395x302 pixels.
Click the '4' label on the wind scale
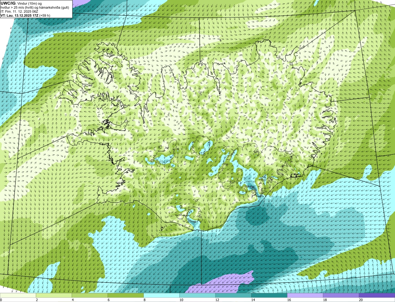(x=73, y=300)
